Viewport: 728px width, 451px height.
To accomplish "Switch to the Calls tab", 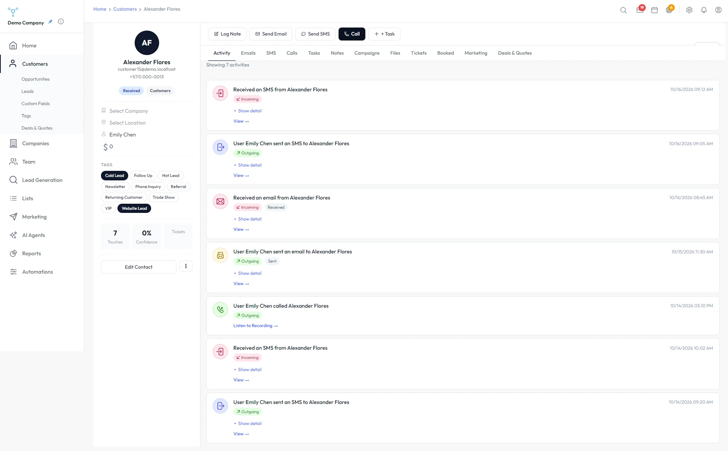I will click(292, 53).
